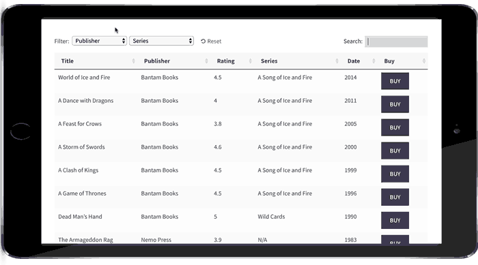The image size is (478, 265).
Task: Buy A Clash of Kings
Action: coord(395,174)
